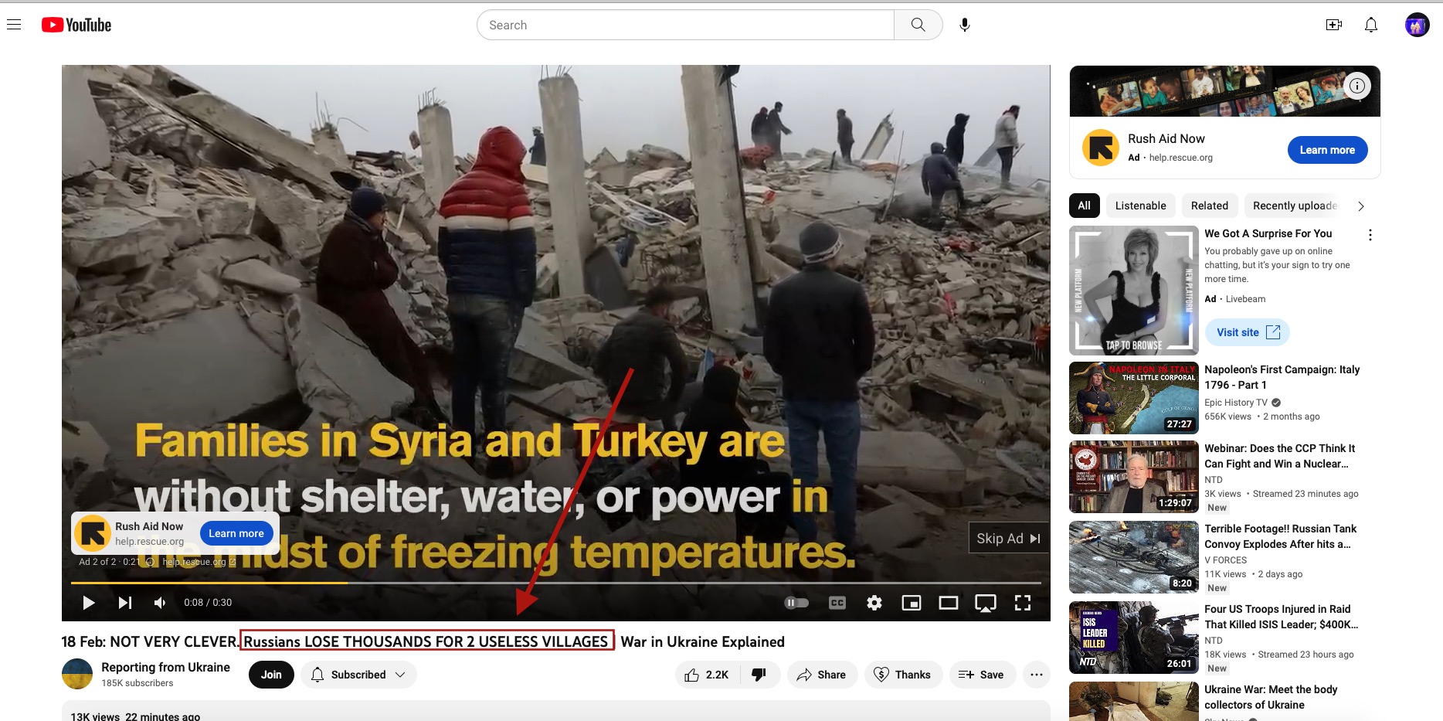
Task: Skip to next video
Action: click(x=125, y=603)
